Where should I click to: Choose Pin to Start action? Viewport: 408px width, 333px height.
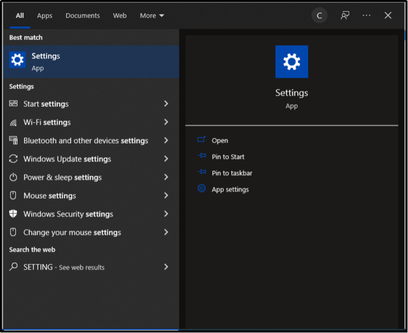228,157
